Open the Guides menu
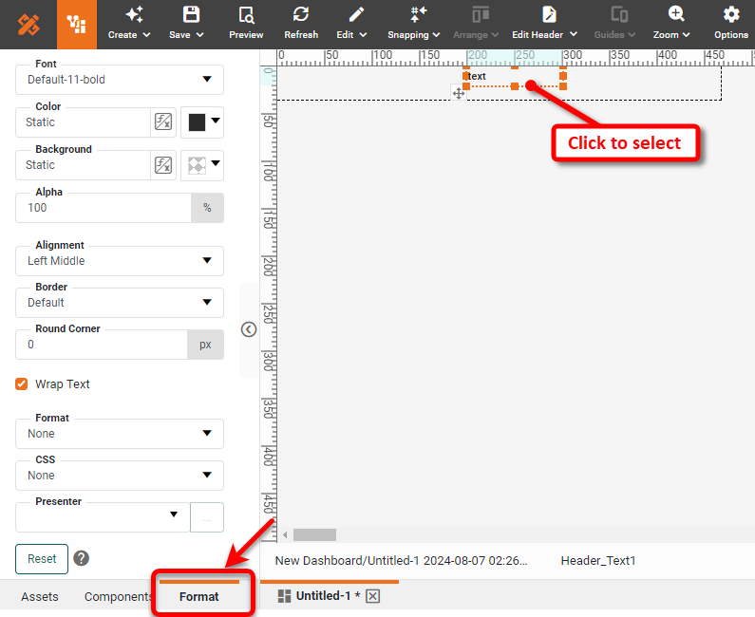This screenshot has height=617, width=755. [614, 23]
